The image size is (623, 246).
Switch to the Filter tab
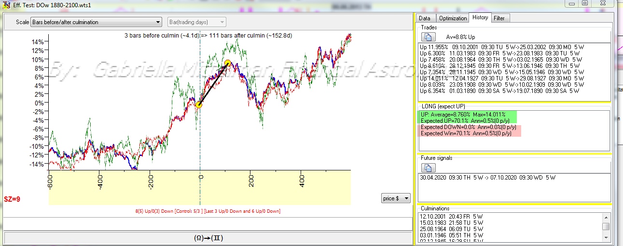coord(499,18)
